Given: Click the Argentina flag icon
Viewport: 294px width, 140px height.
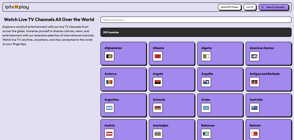Looking at the screenshot, I should click(x=109, y=108).
